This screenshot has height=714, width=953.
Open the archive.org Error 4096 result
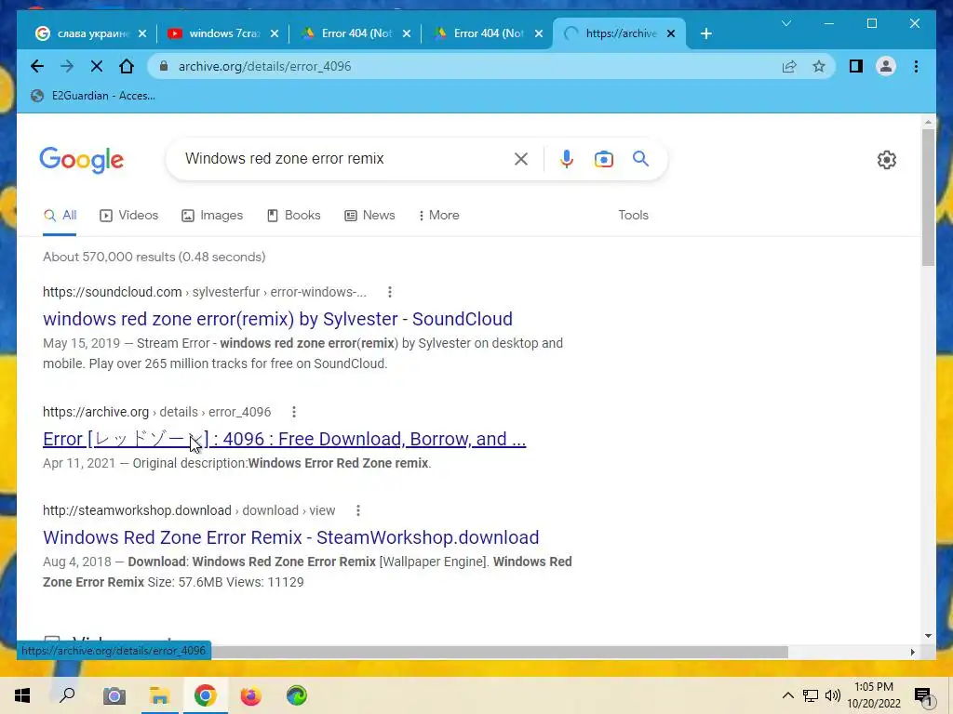click(x=285, y=439)
